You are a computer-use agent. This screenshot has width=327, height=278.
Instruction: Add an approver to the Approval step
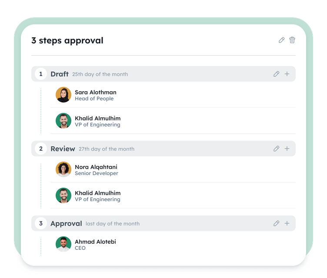click(287, 224)
